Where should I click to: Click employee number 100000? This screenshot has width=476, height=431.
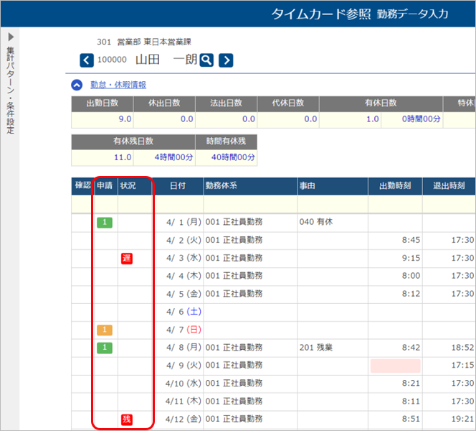(x=112, y=60)
